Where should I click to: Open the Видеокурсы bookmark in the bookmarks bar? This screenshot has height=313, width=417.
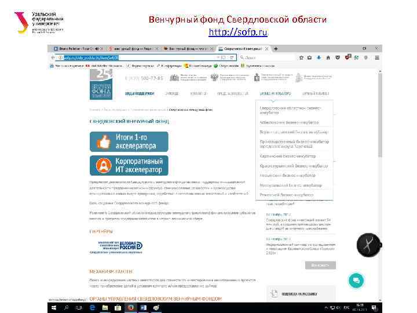point(140,65)
